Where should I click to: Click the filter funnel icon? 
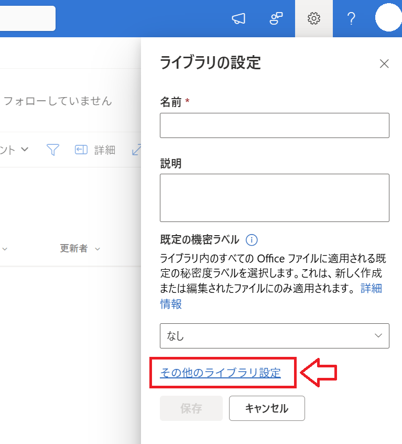tap(53, 150)
